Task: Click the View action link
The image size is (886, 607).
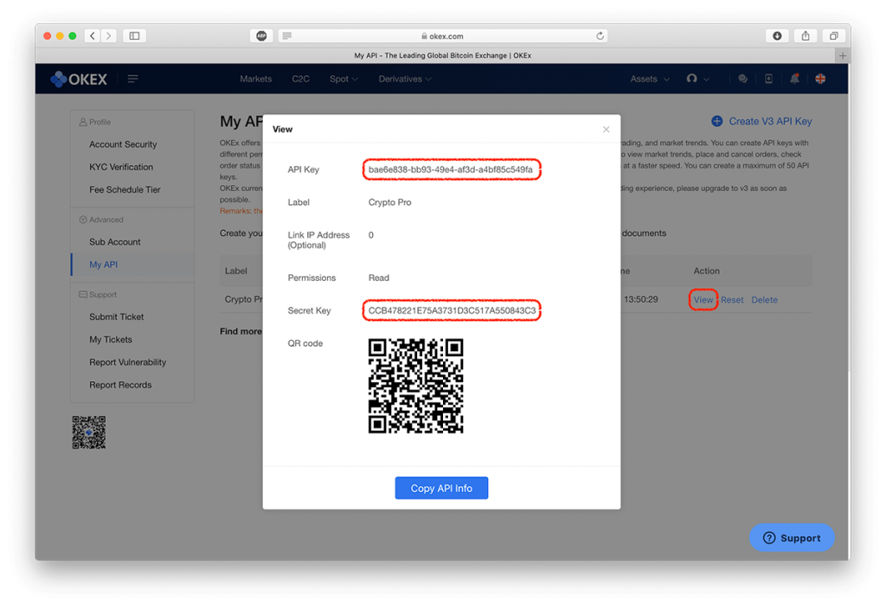Action: 703,300
